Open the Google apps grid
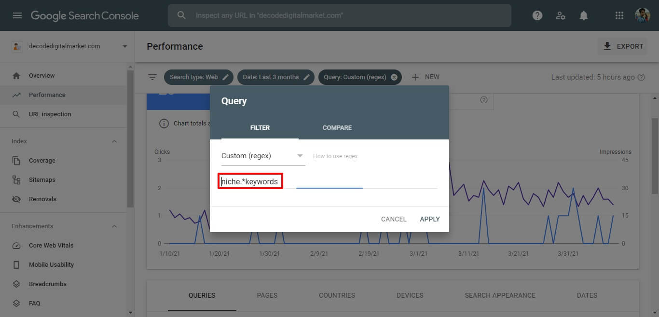Viewport: 659px width, 317px height. pyautogui.click(x=619, y=15)
